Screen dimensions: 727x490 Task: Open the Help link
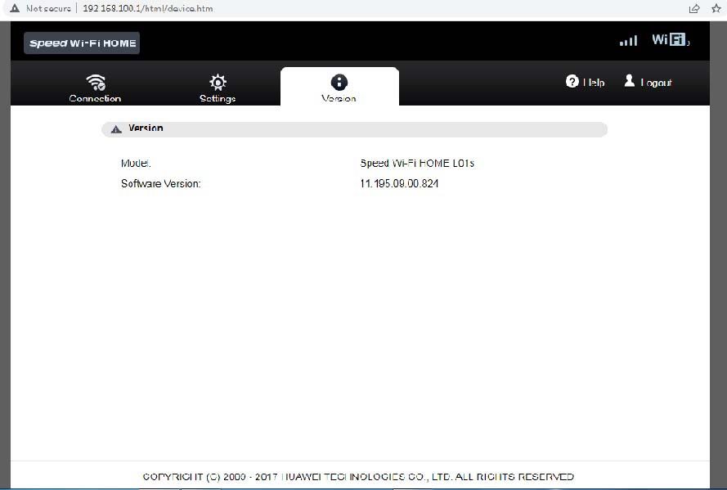(594, 83)
